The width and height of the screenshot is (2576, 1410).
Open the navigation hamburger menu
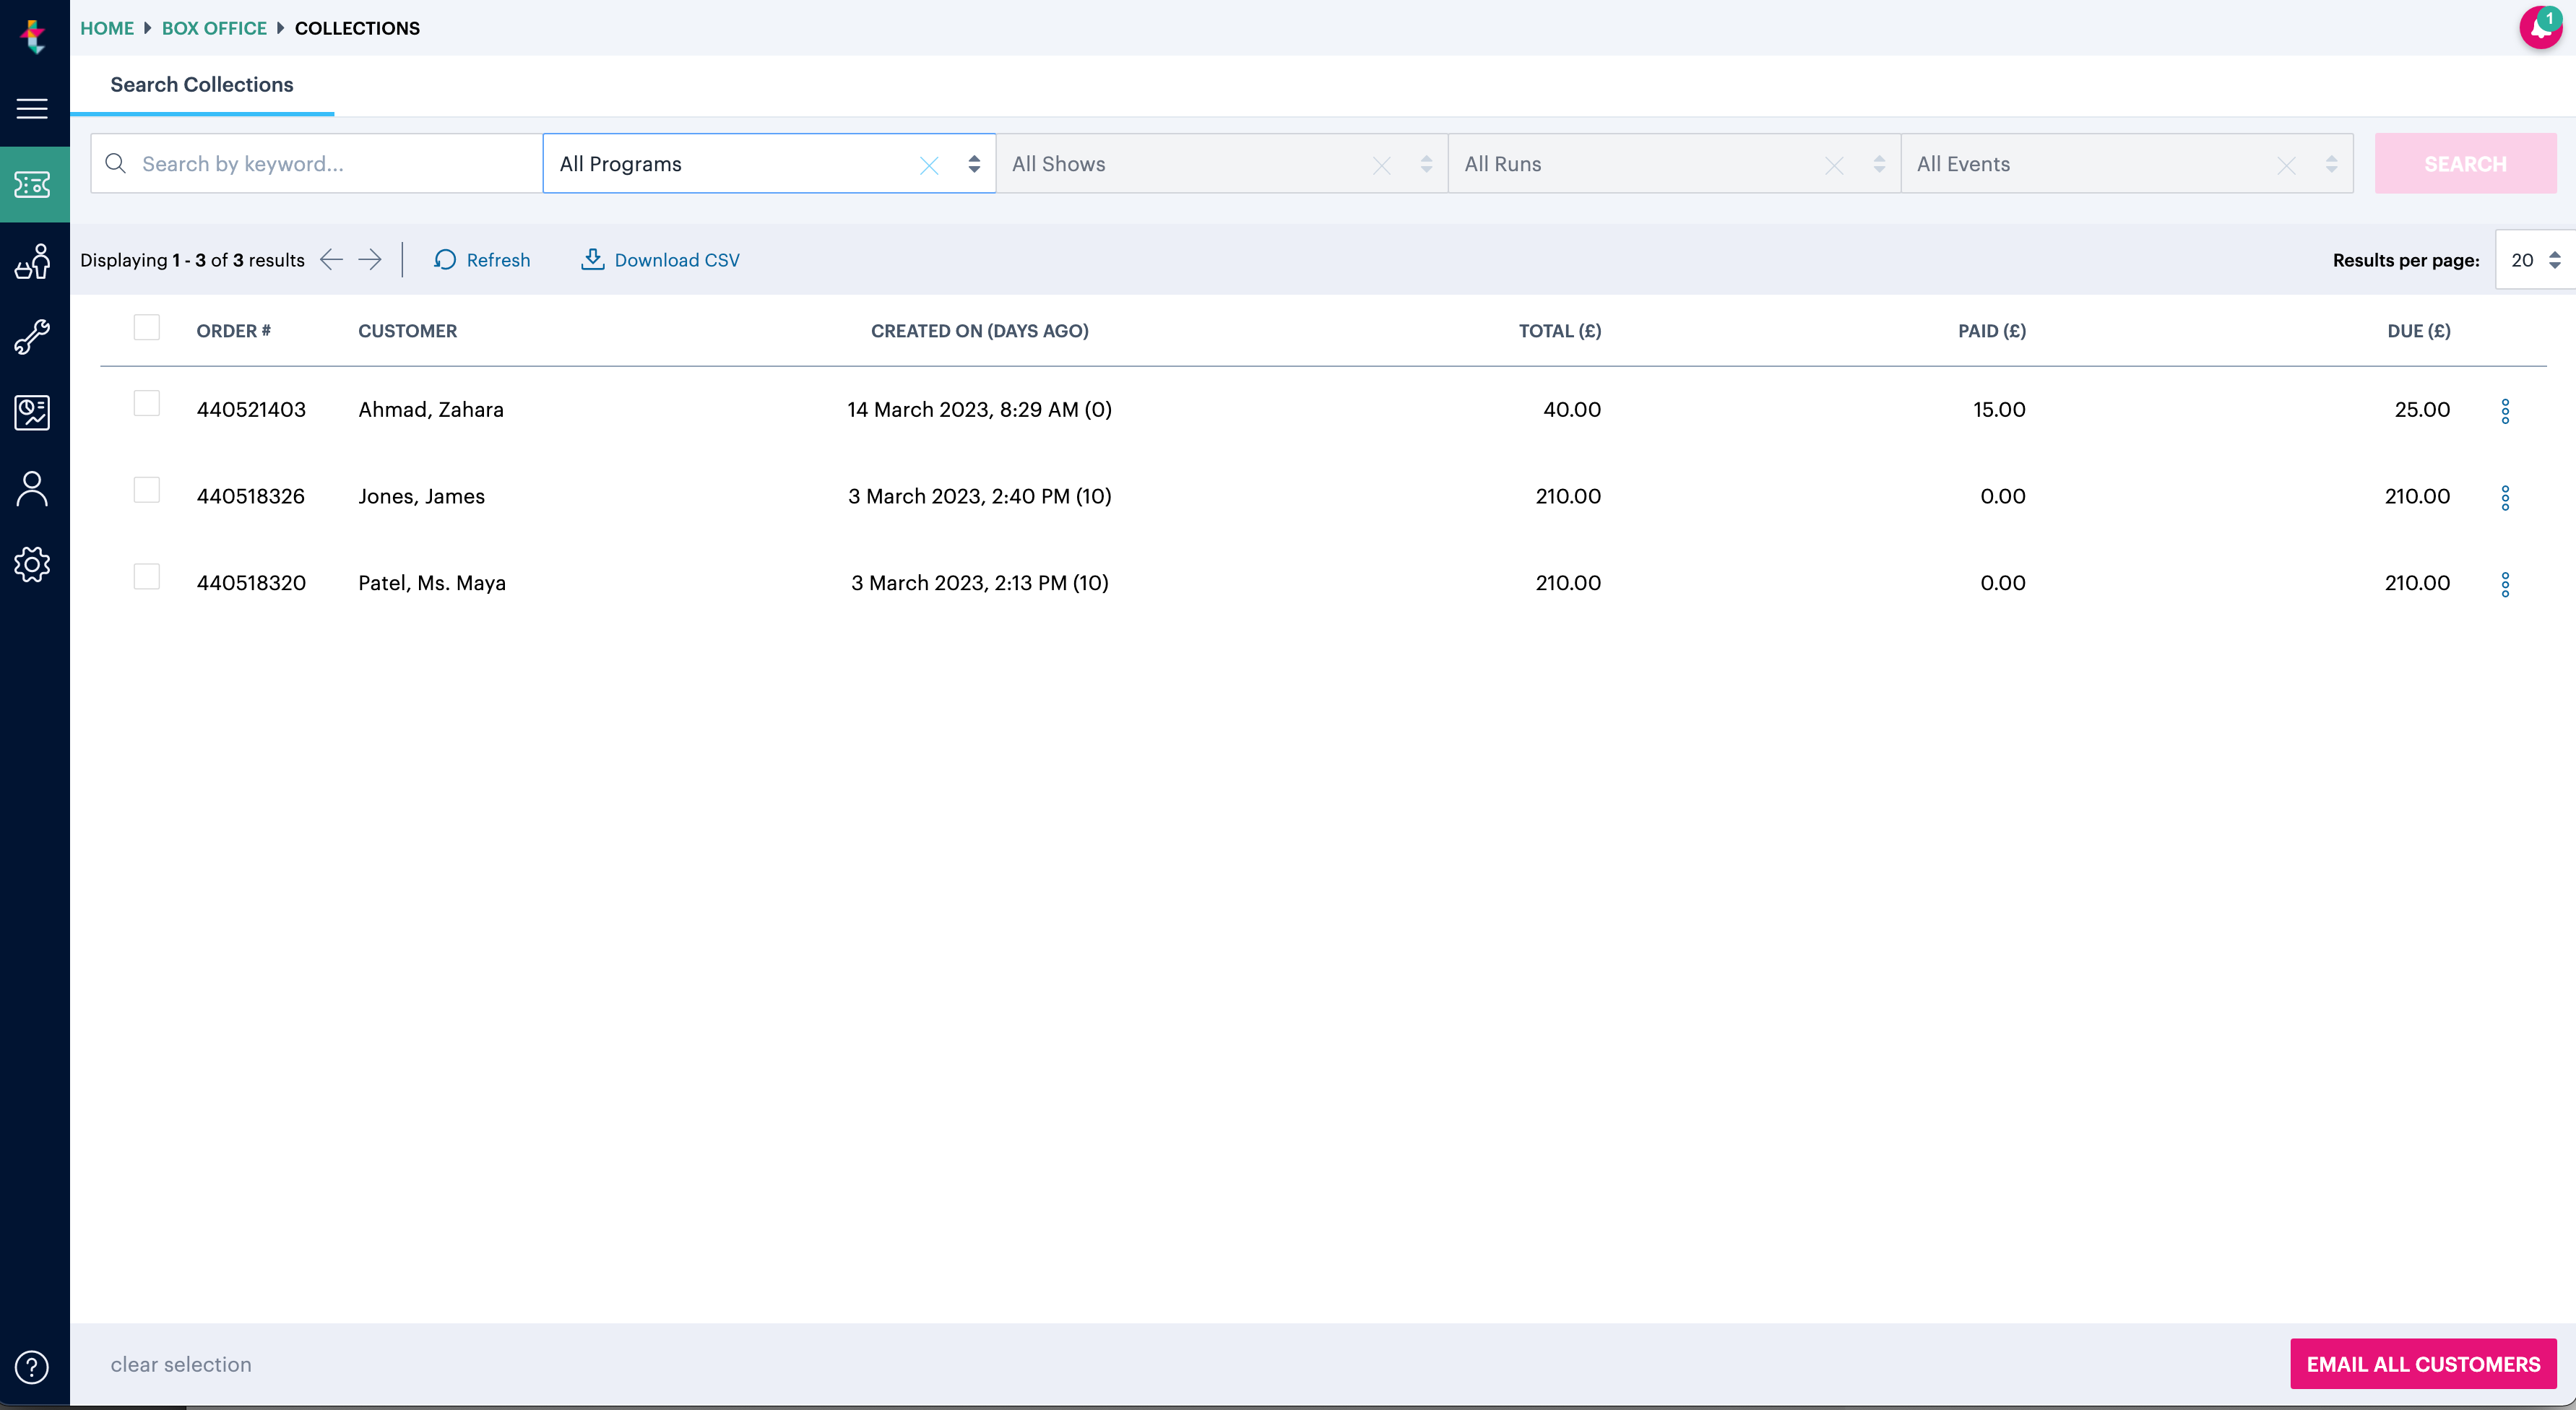[x=33, y=109]
